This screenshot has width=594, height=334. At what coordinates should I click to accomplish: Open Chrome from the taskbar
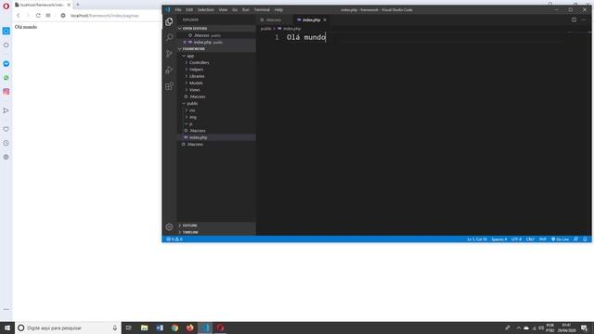[174, 328]
